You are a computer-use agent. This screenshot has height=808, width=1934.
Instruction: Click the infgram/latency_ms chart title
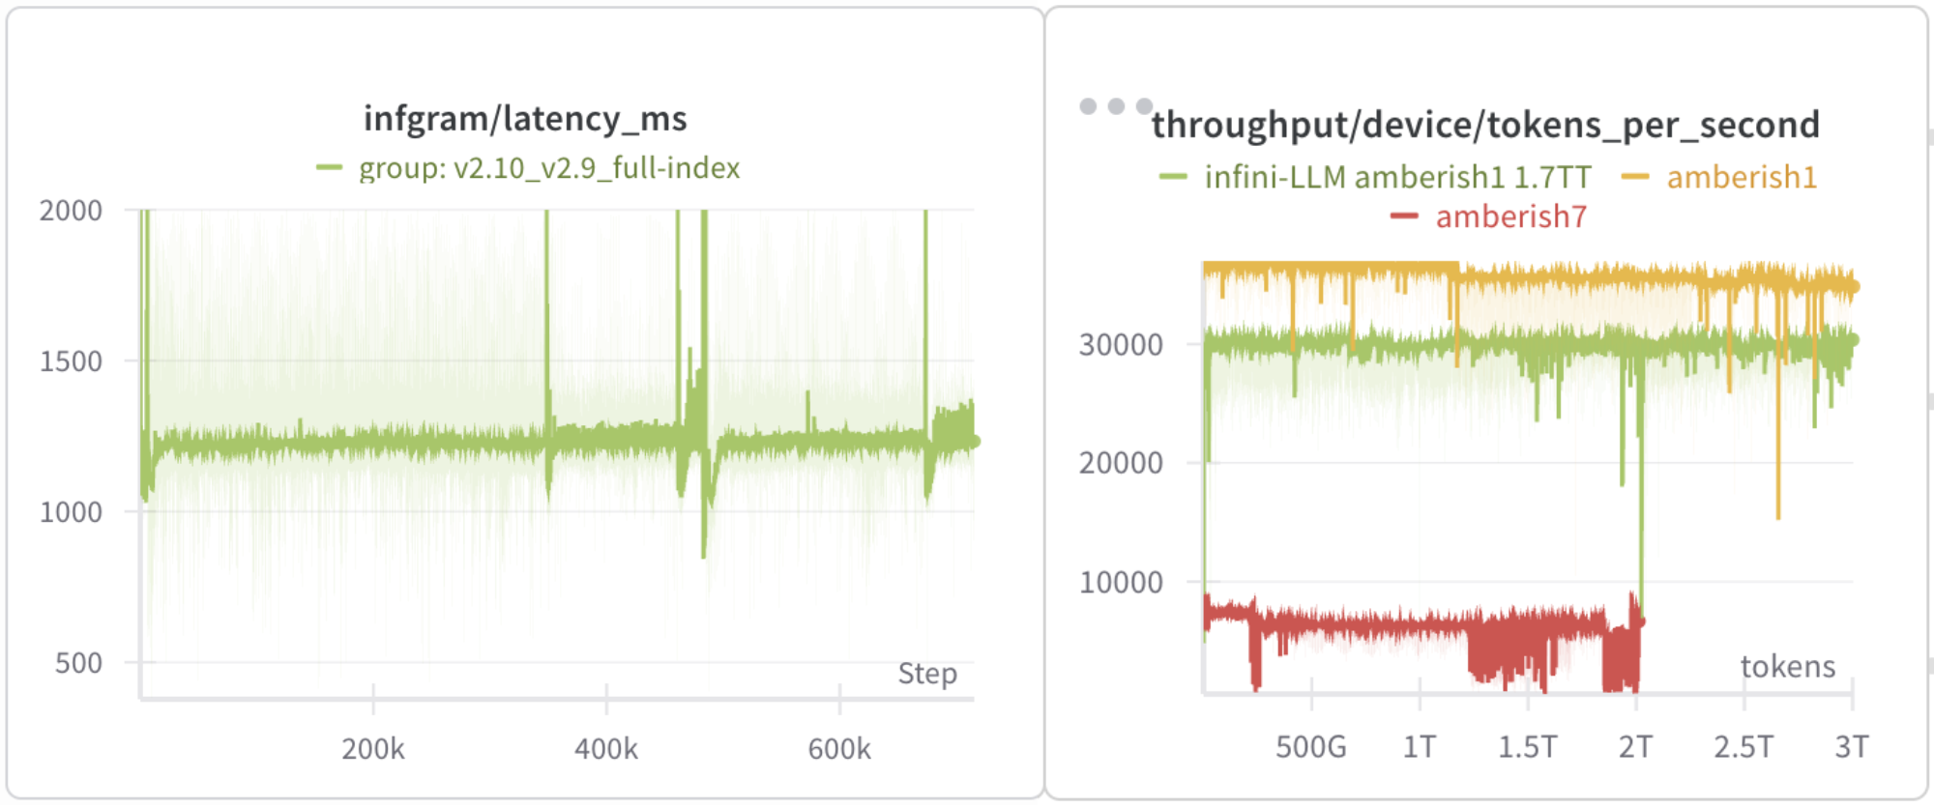[x=525, y=118]
